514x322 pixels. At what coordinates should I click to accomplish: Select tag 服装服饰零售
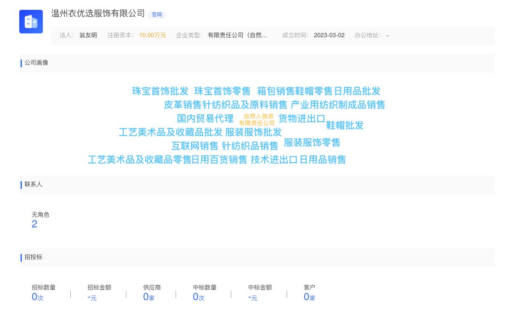click(312, 143)
